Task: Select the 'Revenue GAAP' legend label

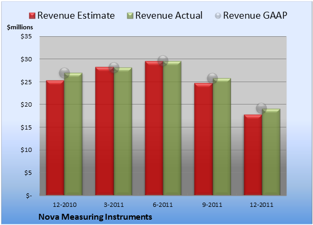Action: click(256, 15)
